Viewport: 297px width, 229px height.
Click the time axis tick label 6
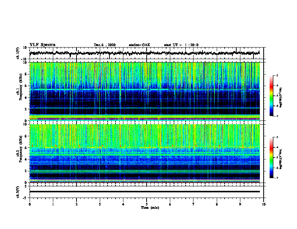170,204
